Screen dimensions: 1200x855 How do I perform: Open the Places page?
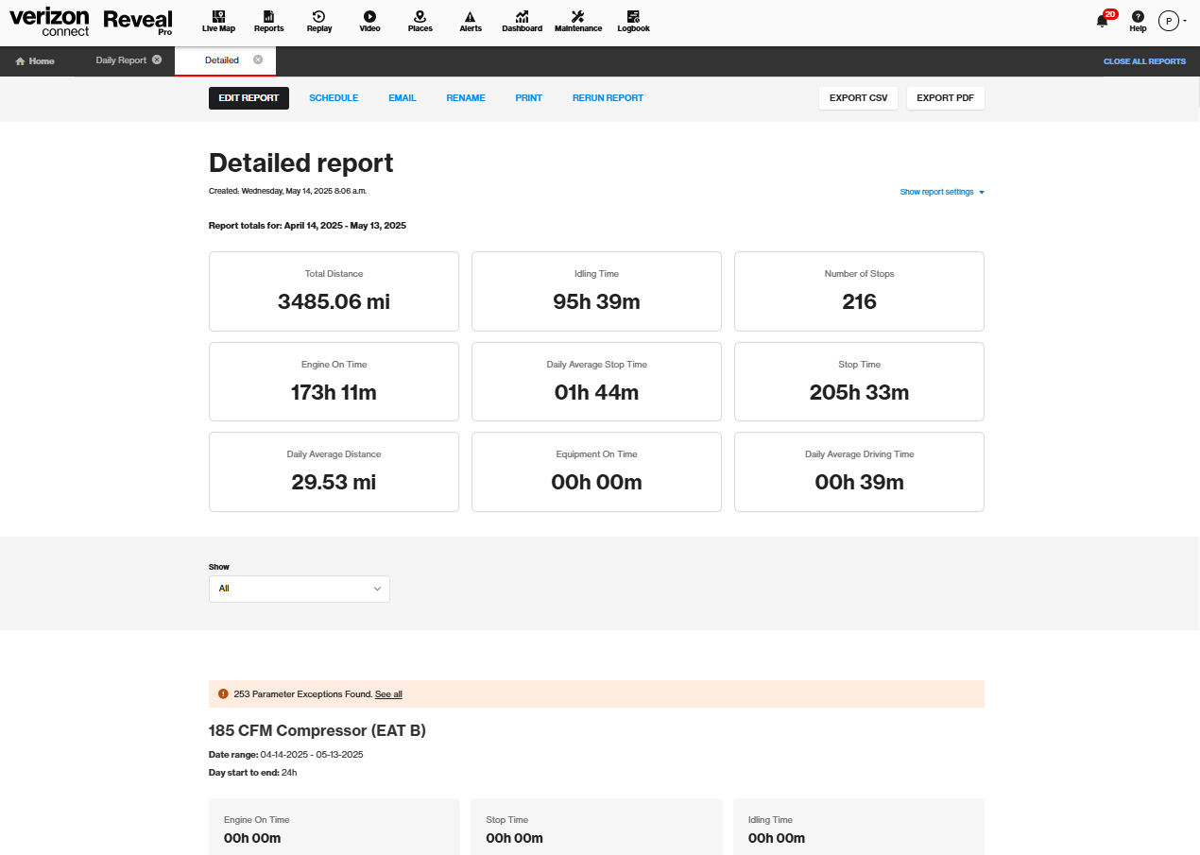tap(420, 21)
